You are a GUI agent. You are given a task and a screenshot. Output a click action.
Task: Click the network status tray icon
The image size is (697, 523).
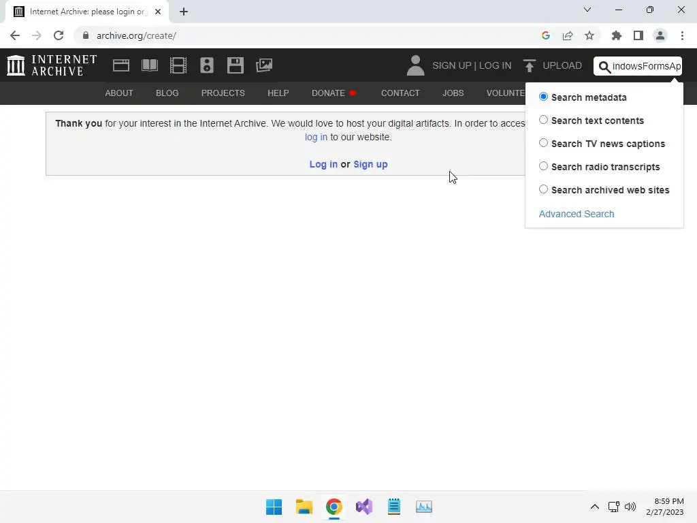tap(614, 507)
